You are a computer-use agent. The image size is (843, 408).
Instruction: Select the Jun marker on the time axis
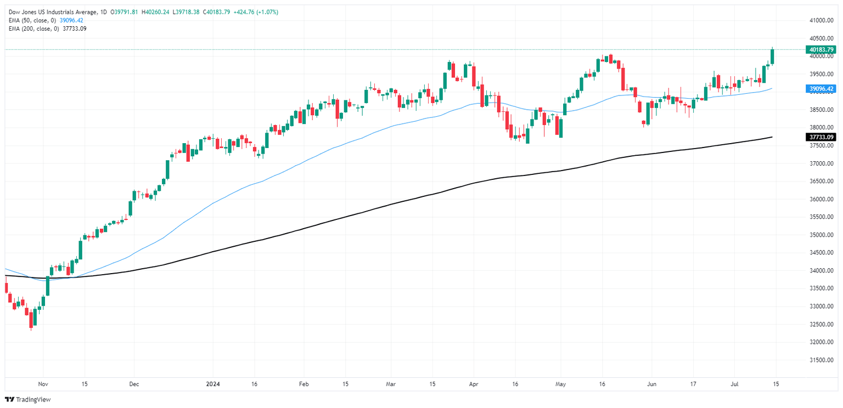[x=650, y=384]
